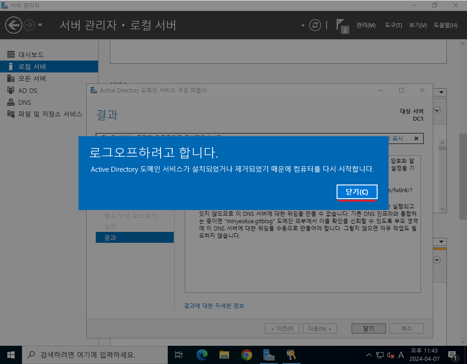This screenshot has width=467, height=364.
Task: Switch to Server Manager taskbar icon
Action: (269, 355)
